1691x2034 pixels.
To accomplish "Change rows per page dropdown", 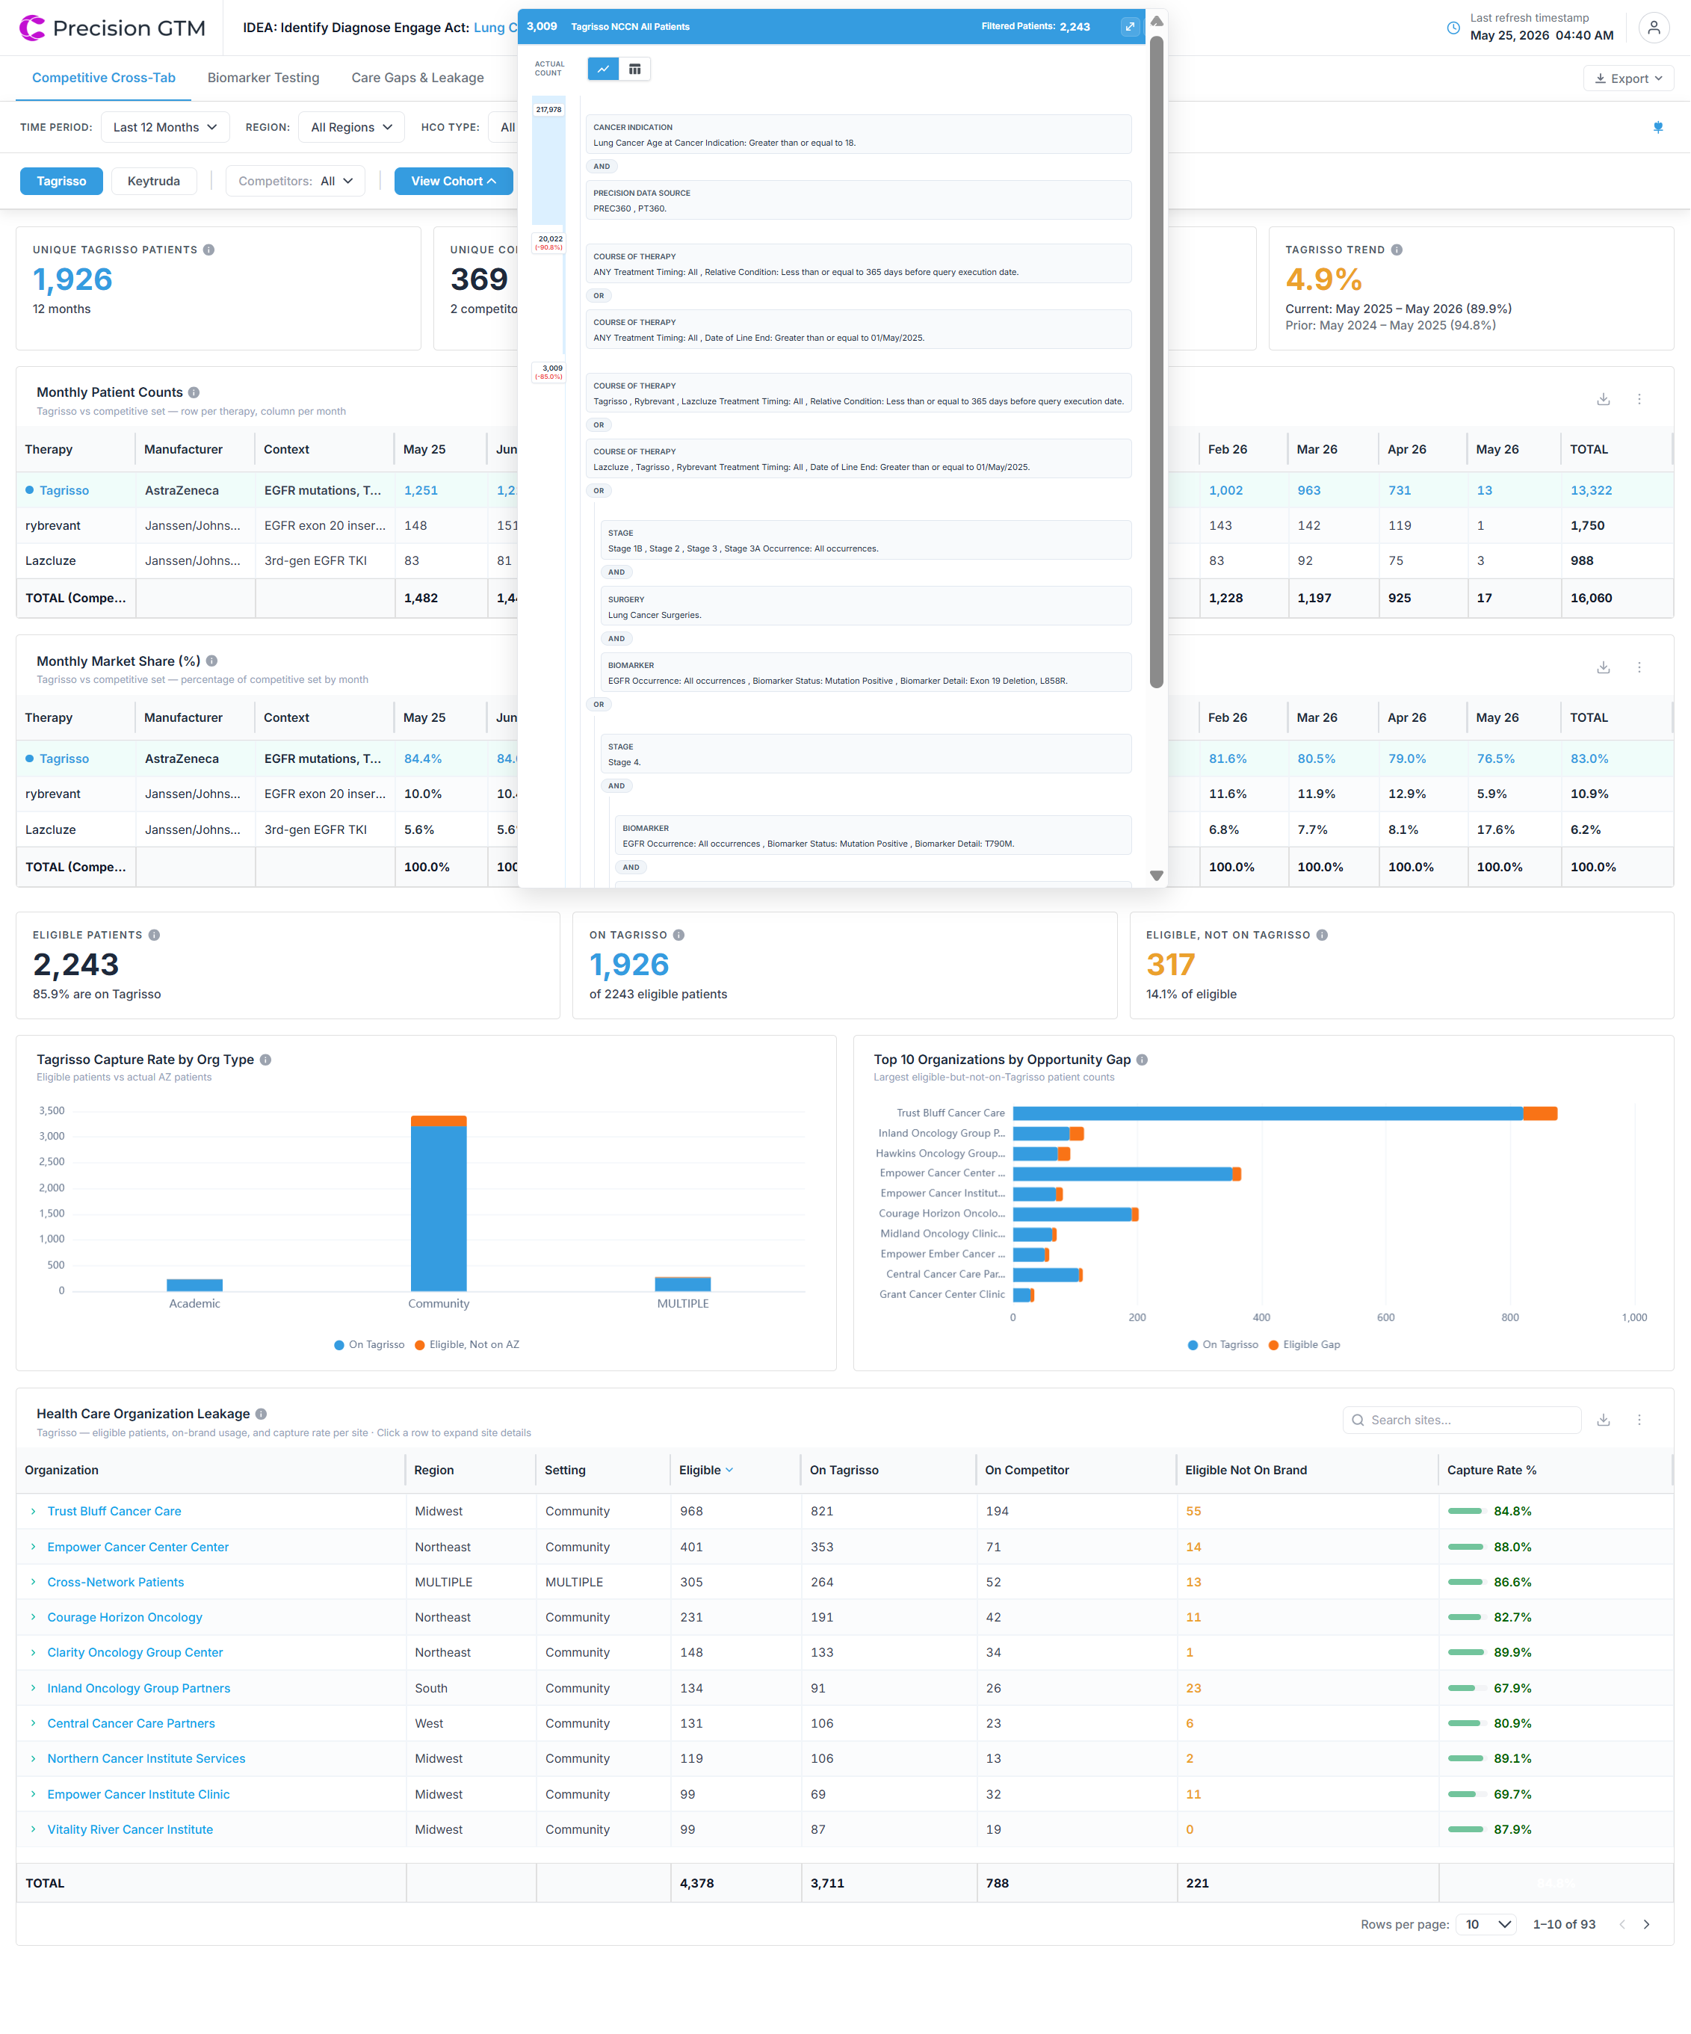I will [x=1486, y=1925].
